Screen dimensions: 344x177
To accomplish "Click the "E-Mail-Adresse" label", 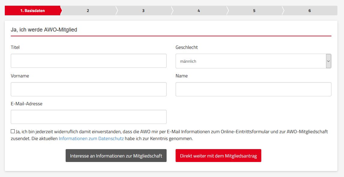I will coord(27,104).
